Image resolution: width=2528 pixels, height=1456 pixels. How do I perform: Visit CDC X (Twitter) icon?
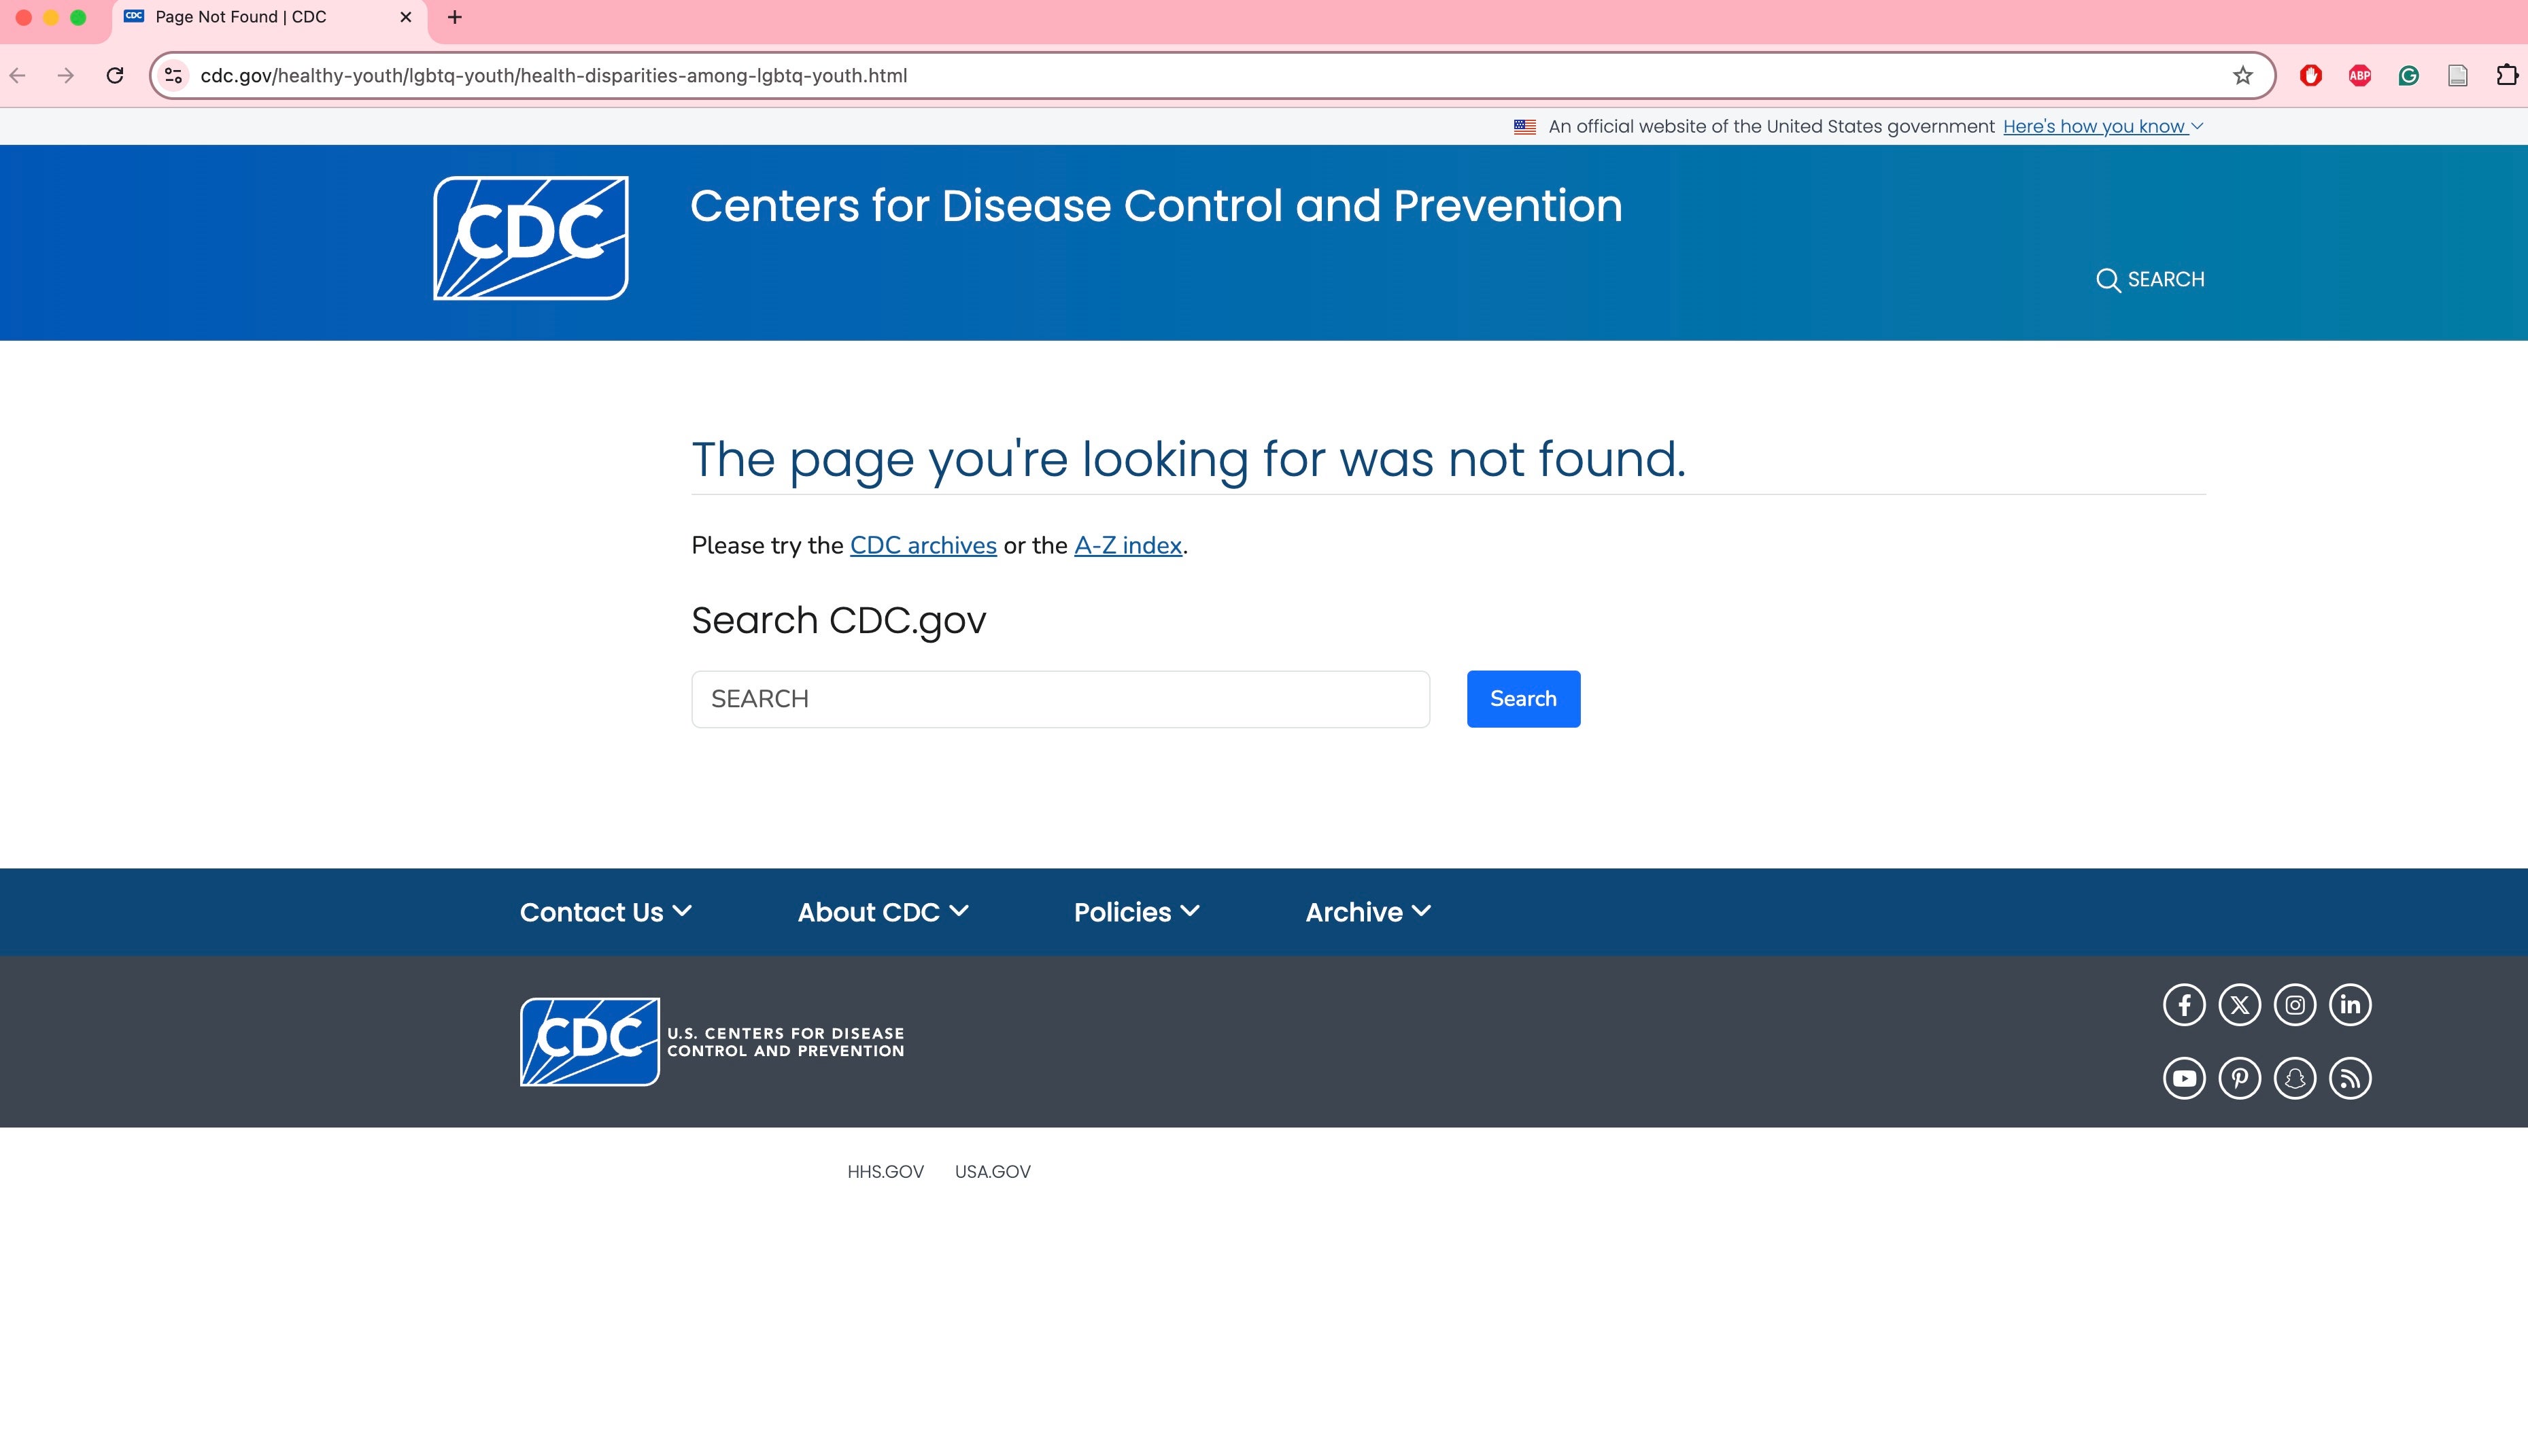(2240, 1005)
